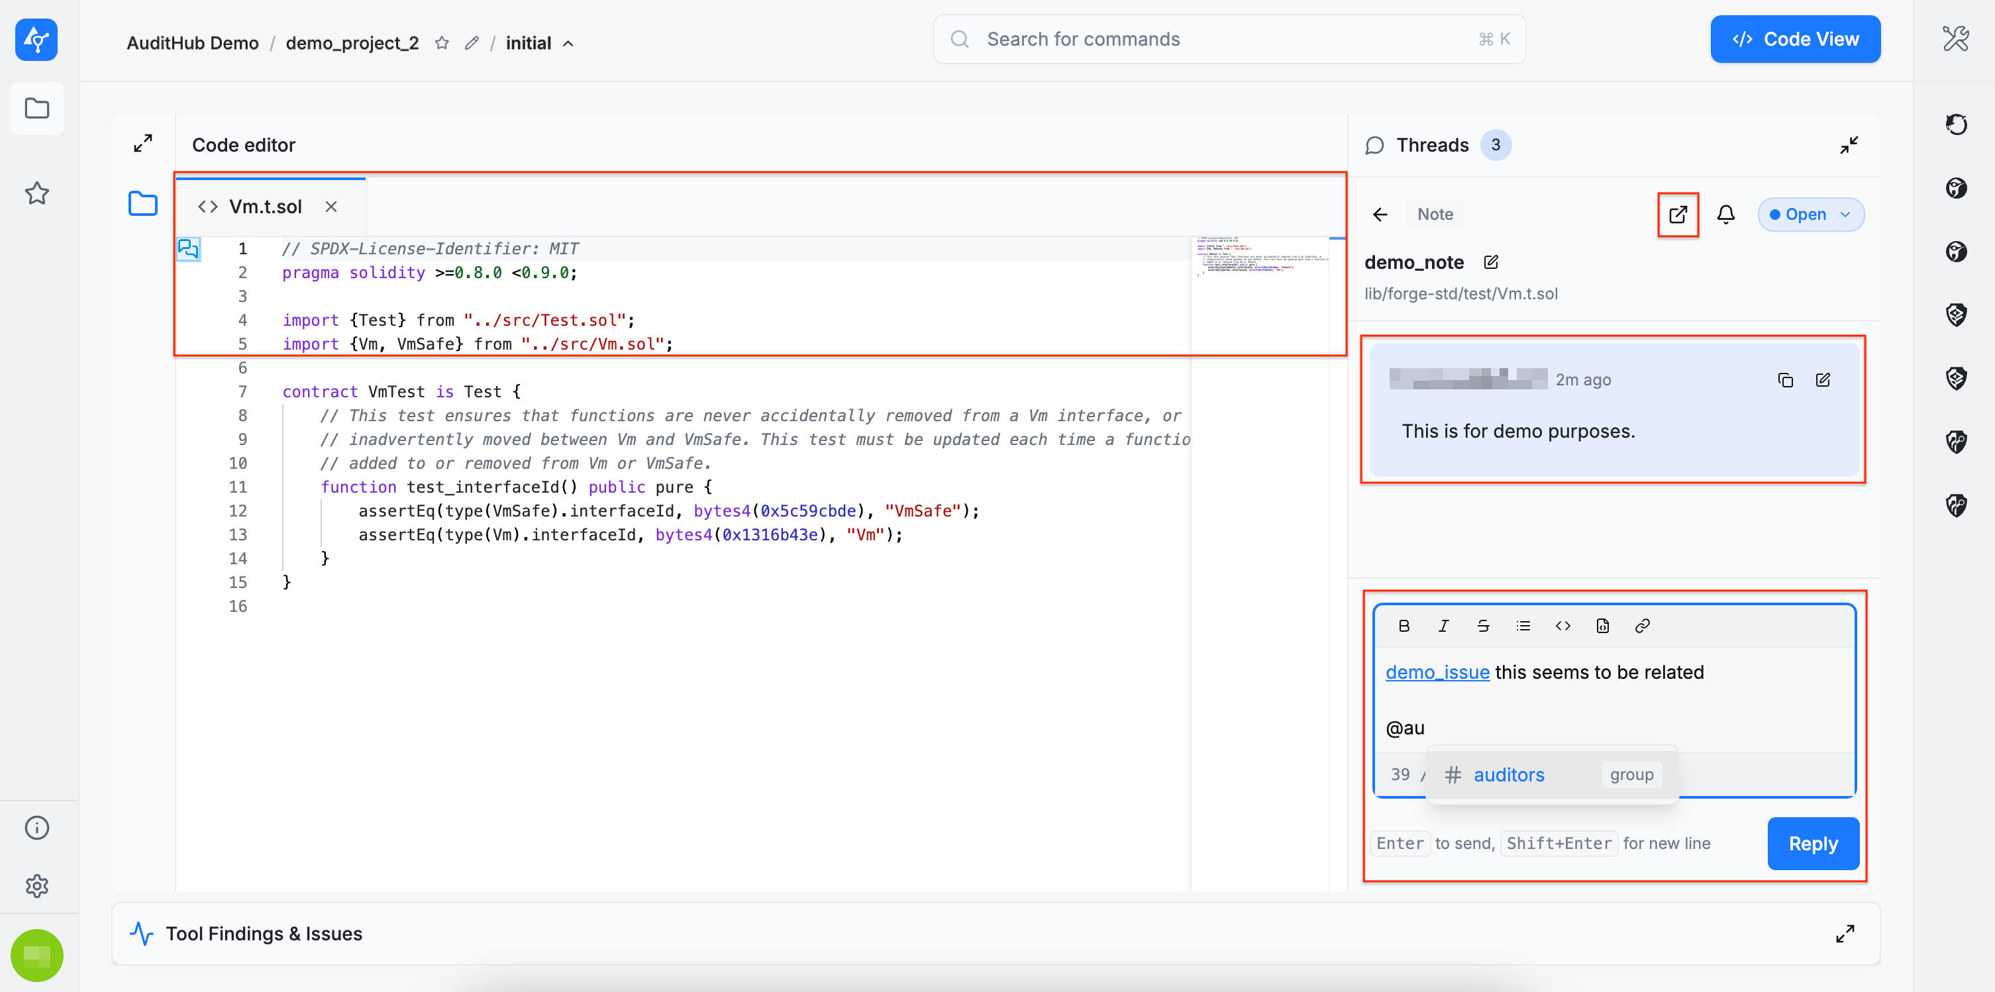Edit the demo_note title

pyautogui.click(x=1491, y=262)
